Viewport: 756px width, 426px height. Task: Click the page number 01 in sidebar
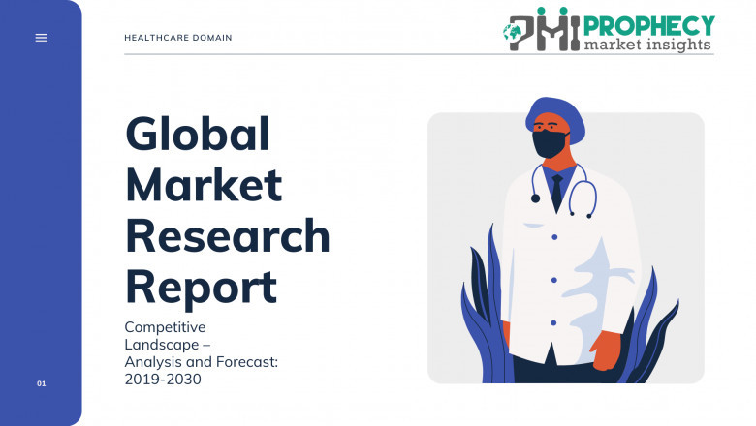41,384
